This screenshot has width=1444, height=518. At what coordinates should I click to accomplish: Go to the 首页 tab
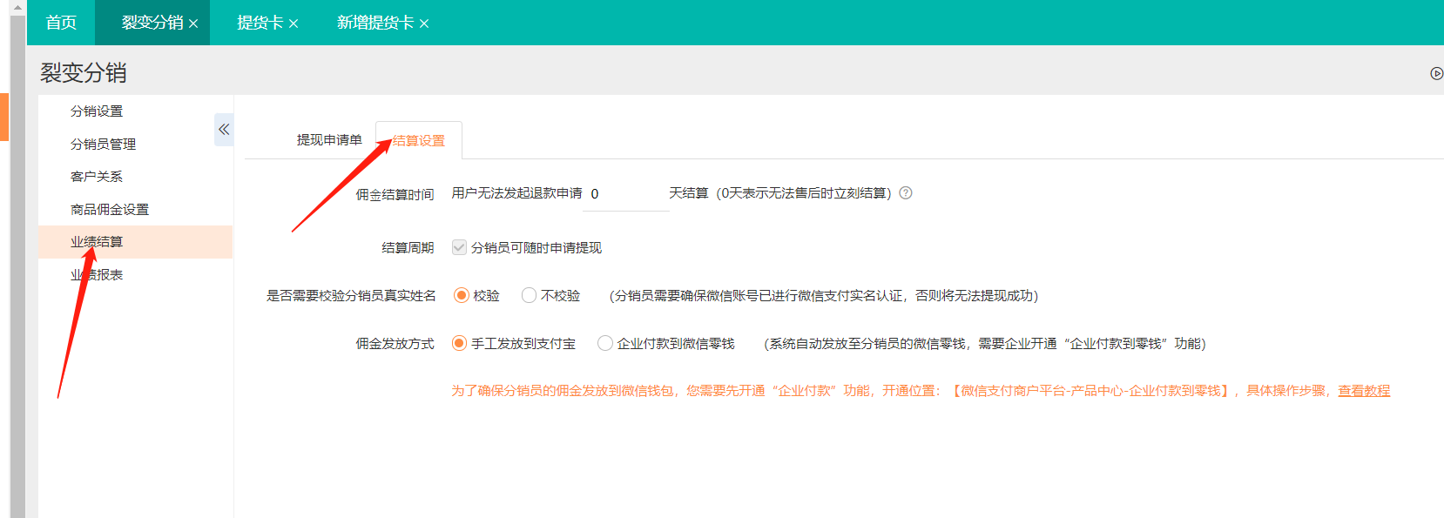[x=61, y=23]
